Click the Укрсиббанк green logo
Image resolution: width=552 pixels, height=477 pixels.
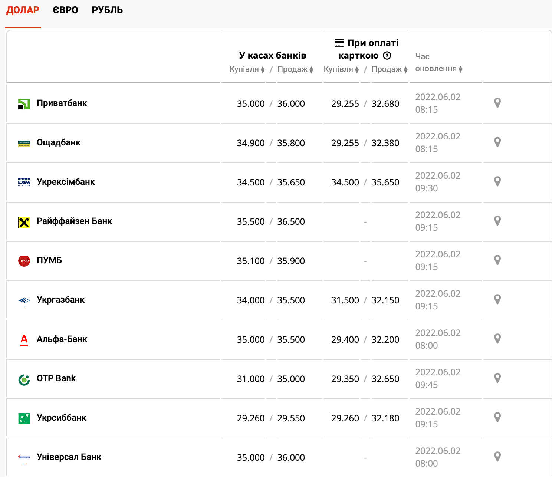[x=24, y=418]
